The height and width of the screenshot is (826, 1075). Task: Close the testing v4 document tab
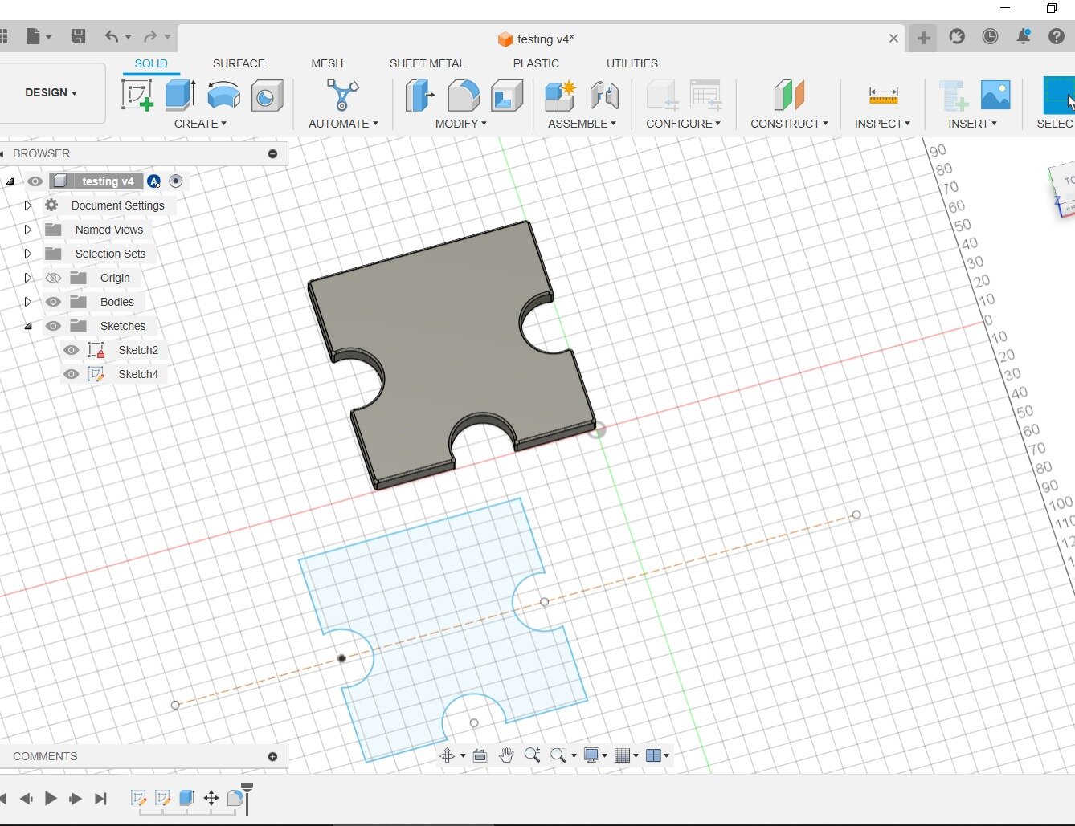click(x=893, y=39)
